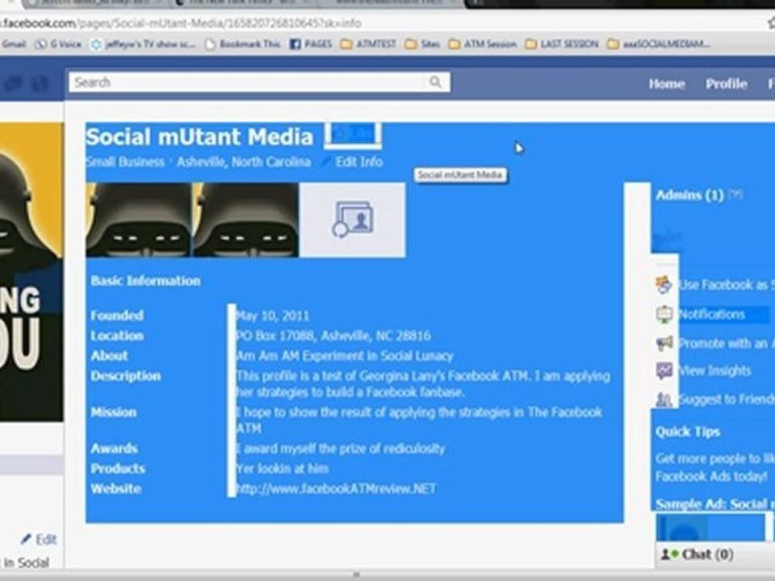The height and width of the screenshot is (581, 775).
Task: Click the Quick Tips heading
Action: [x=688, y=432]
